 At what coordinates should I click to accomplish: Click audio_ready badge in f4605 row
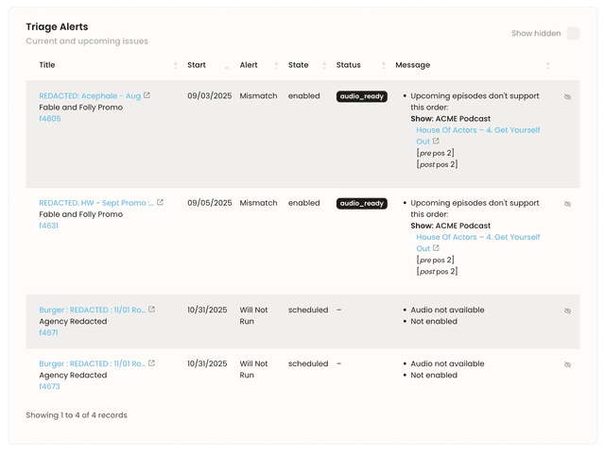pyautogui.click(x=361, y=96)
